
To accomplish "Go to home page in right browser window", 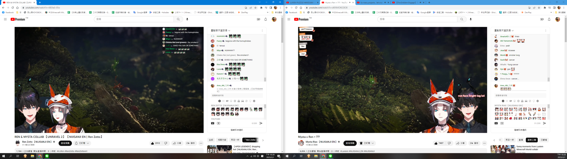I will 301,8.
